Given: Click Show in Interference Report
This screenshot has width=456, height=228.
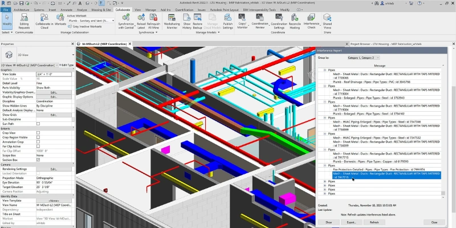Looking at the screenshot, I should tap(328, 222).
